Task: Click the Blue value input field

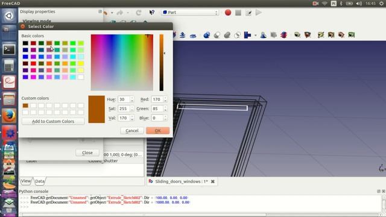Action: click(x=157, y=118)
